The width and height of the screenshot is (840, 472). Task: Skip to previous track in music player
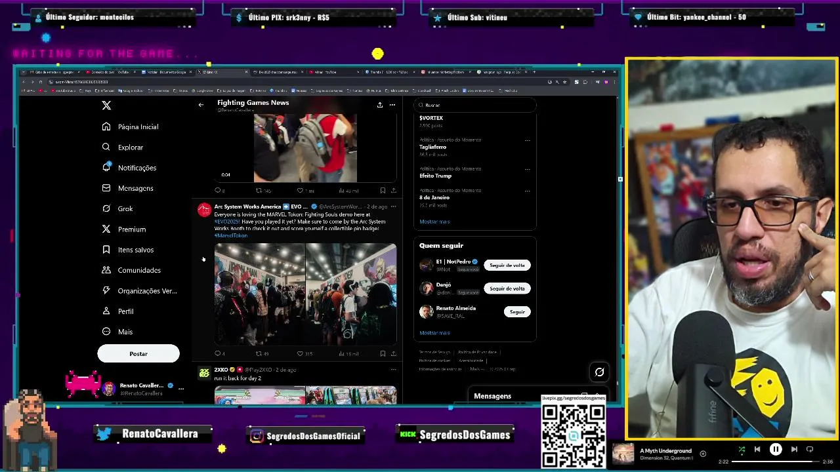coord(757,450)
